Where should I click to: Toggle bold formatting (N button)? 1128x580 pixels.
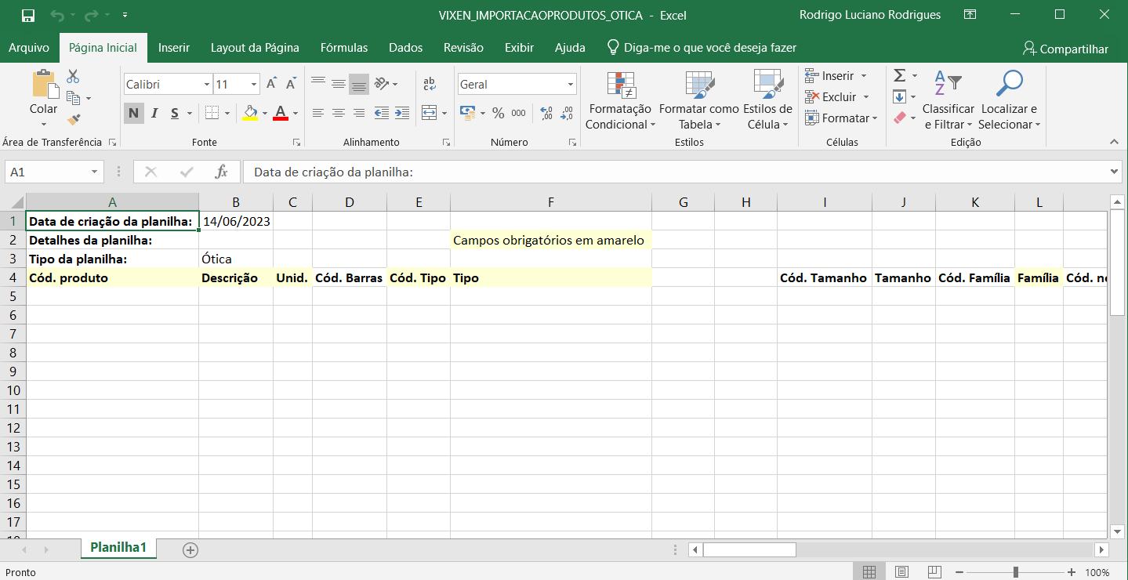pyautogui.click(x=133, y=113)
